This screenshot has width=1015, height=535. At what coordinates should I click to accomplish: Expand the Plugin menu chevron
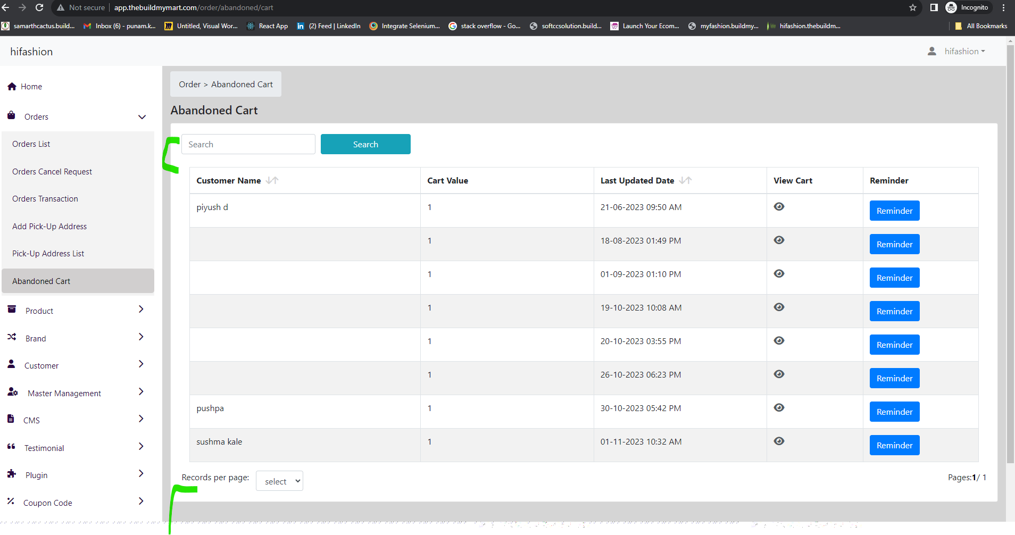pyautogui.click(x=141, y=474)
